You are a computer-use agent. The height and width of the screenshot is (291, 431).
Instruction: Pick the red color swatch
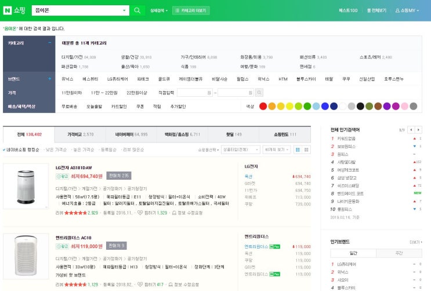point(263,106)
